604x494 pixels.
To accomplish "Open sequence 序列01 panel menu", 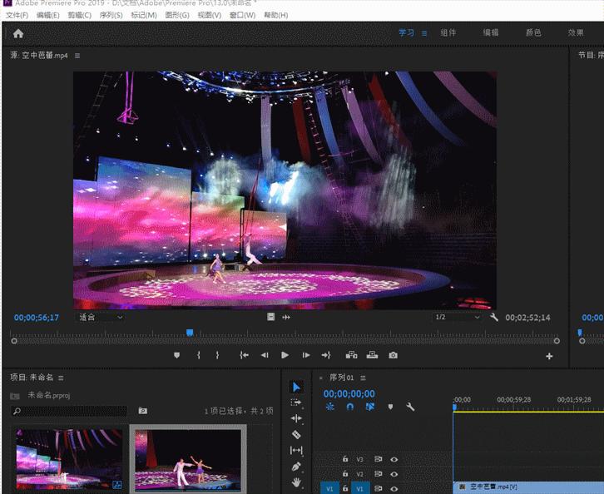I will (363, 378).
